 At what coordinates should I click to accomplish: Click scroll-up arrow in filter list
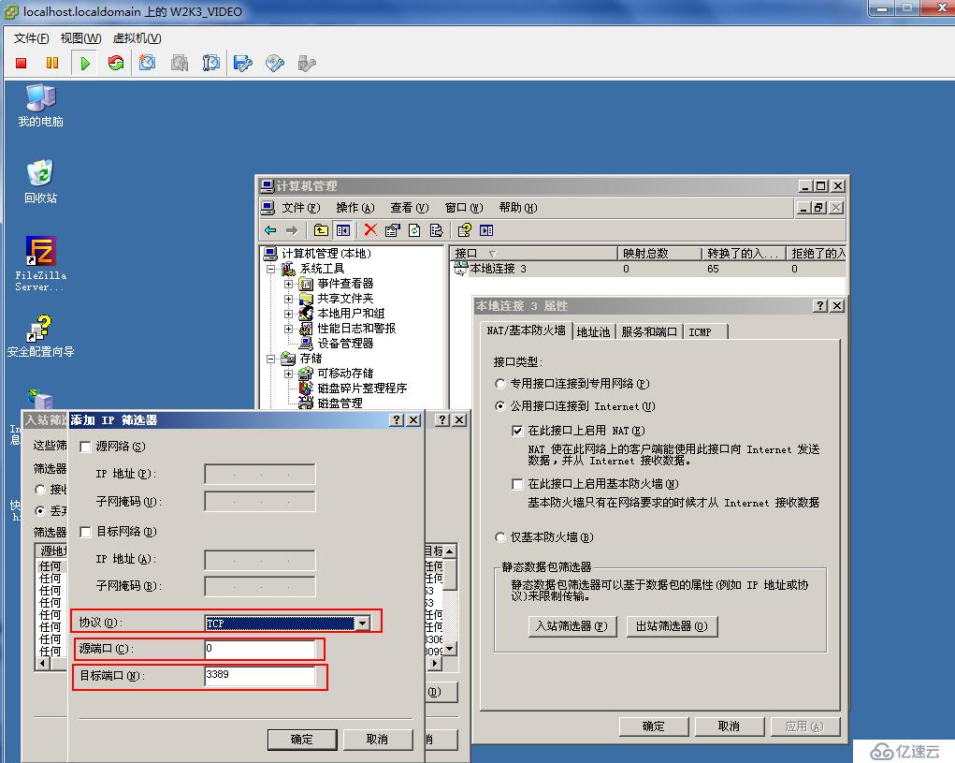click(x=450, y=550)
